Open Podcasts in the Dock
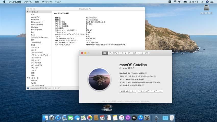 (x=128, y=118)
